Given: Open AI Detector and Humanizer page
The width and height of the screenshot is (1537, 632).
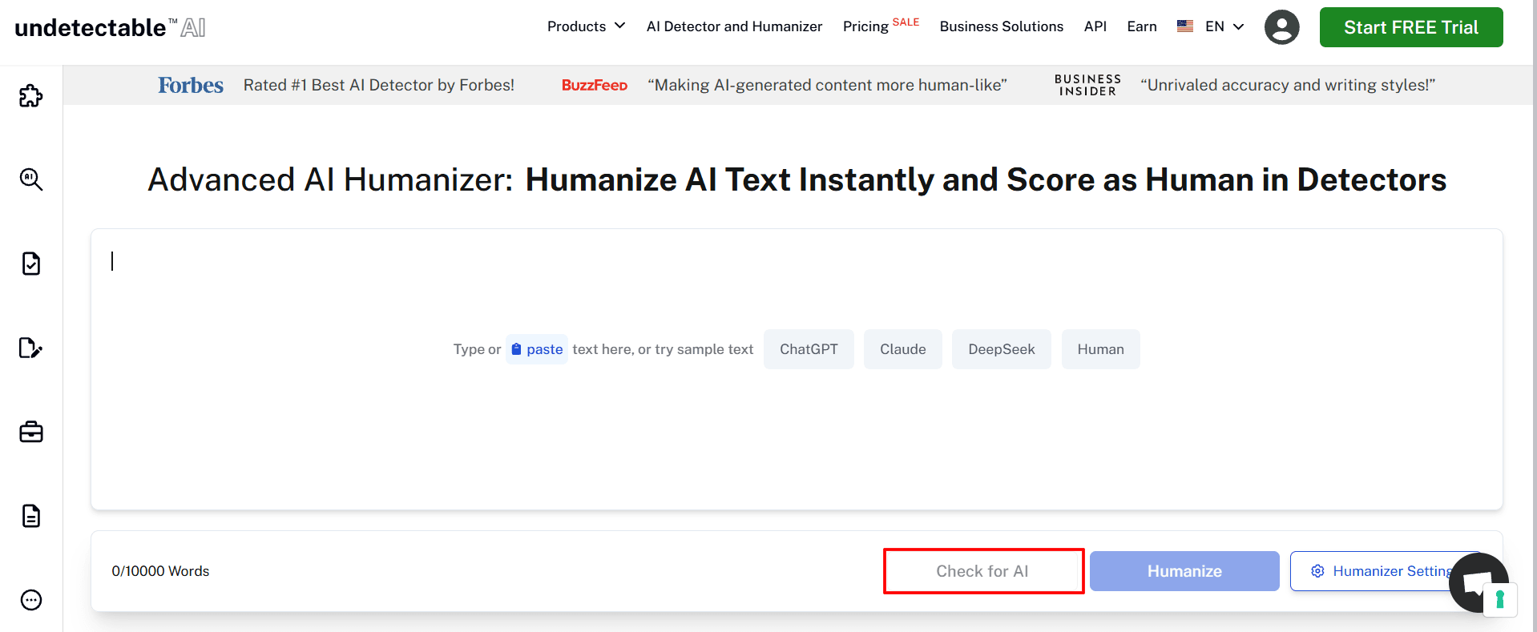Looking at the screenshot, I should 734,26.
